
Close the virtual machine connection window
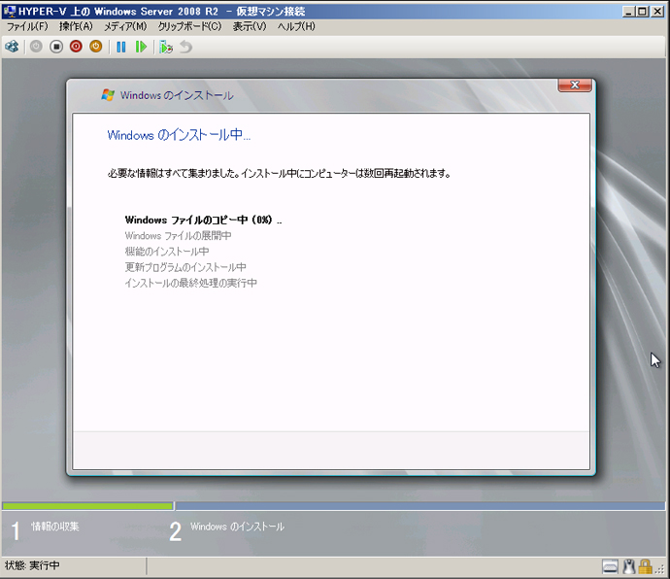click(657, 12)
